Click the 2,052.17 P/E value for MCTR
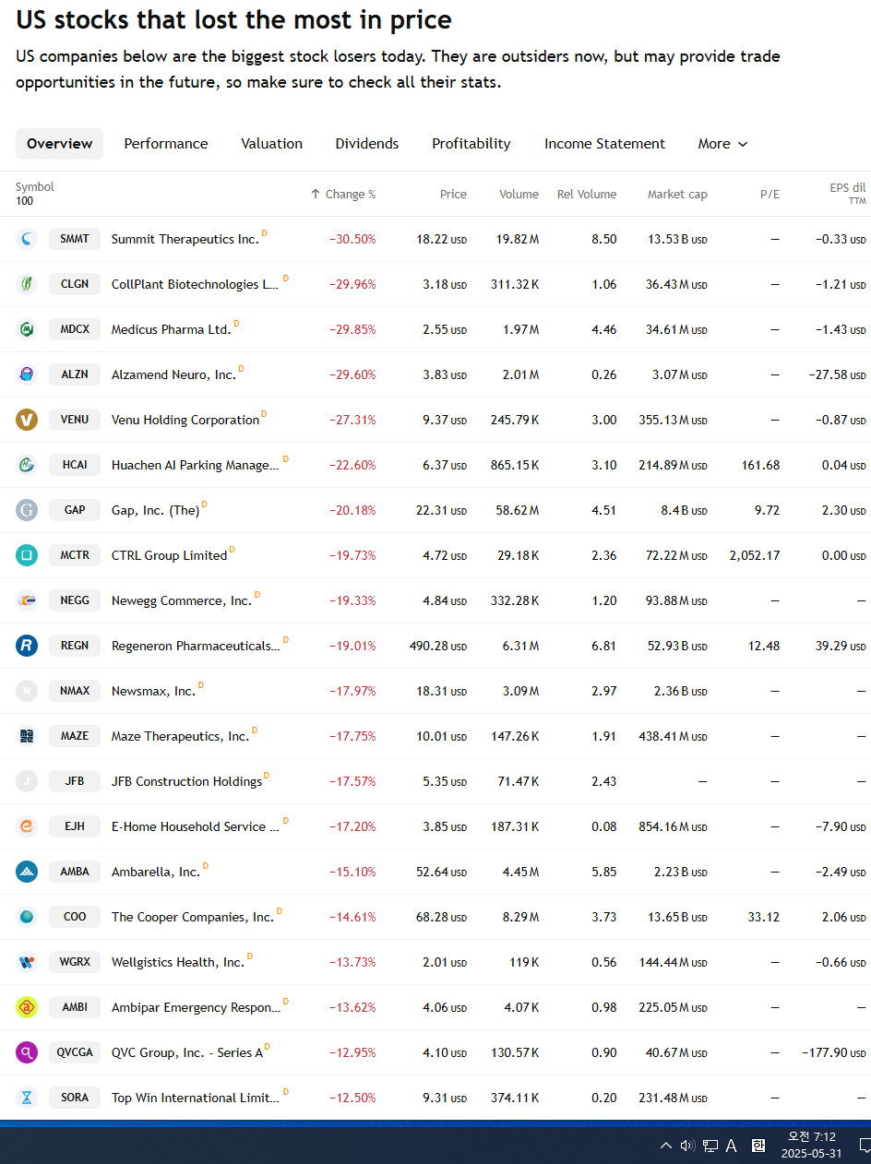This screenshot has width=871, height=1164. pos(755,556)
